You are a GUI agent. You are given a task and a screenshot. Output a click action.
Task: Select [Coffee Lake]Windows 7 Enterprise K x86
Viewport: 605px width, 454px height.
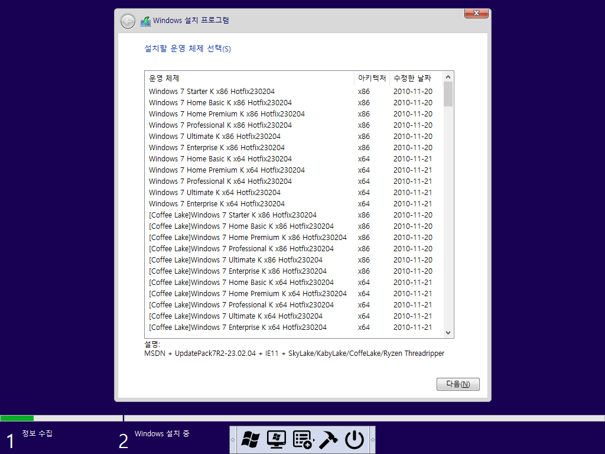(294, 271)
